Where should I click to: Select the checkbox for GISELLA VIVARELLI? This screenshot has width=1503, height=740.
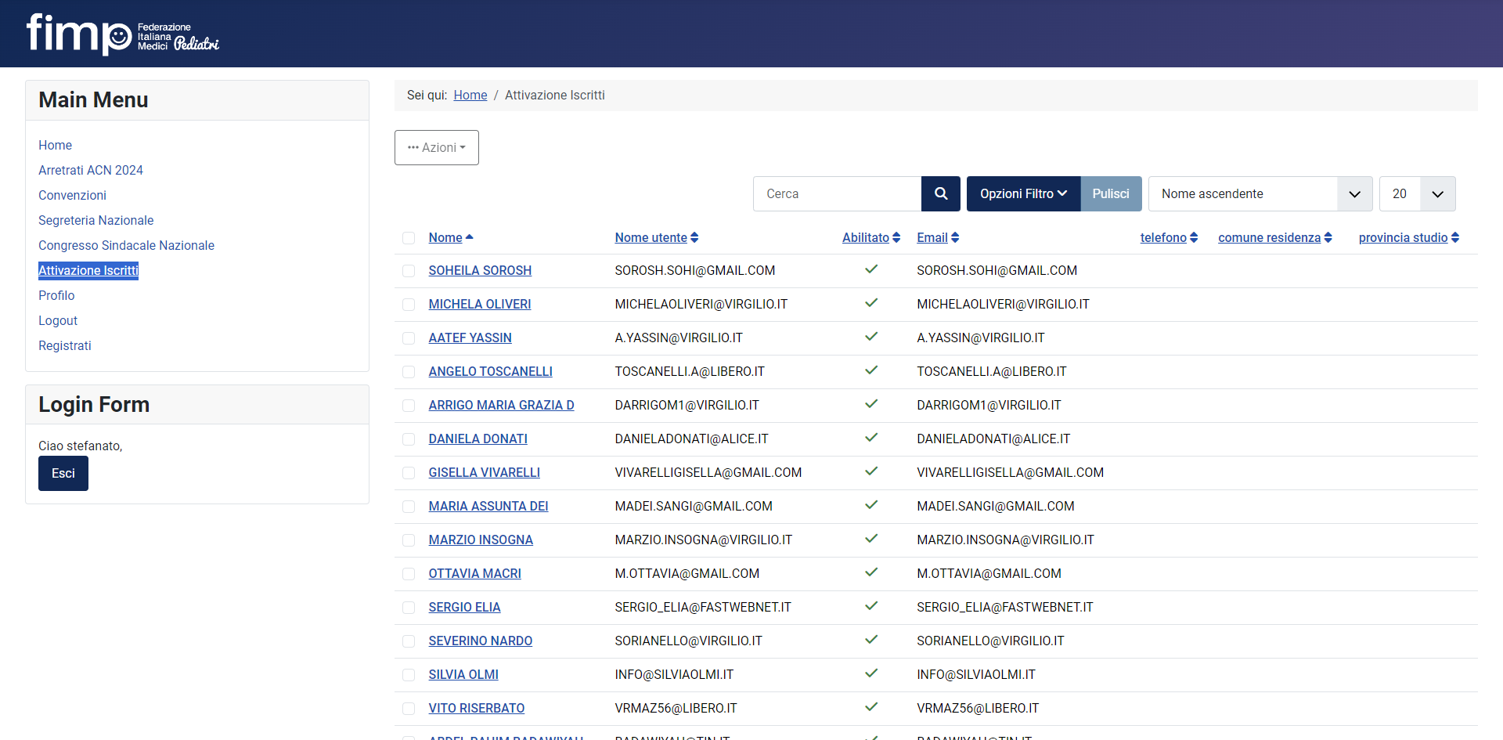click(409, 473)
